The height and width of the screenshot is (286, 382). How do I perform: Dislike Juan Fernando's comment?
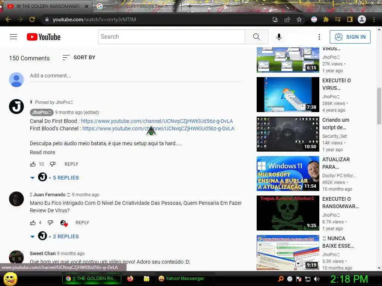[50, 223]
